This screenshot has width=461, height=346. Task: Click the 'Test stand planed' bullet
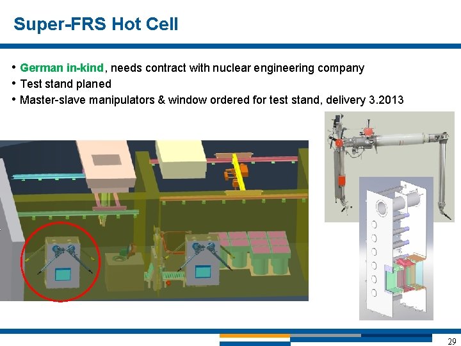click(65, 84)
